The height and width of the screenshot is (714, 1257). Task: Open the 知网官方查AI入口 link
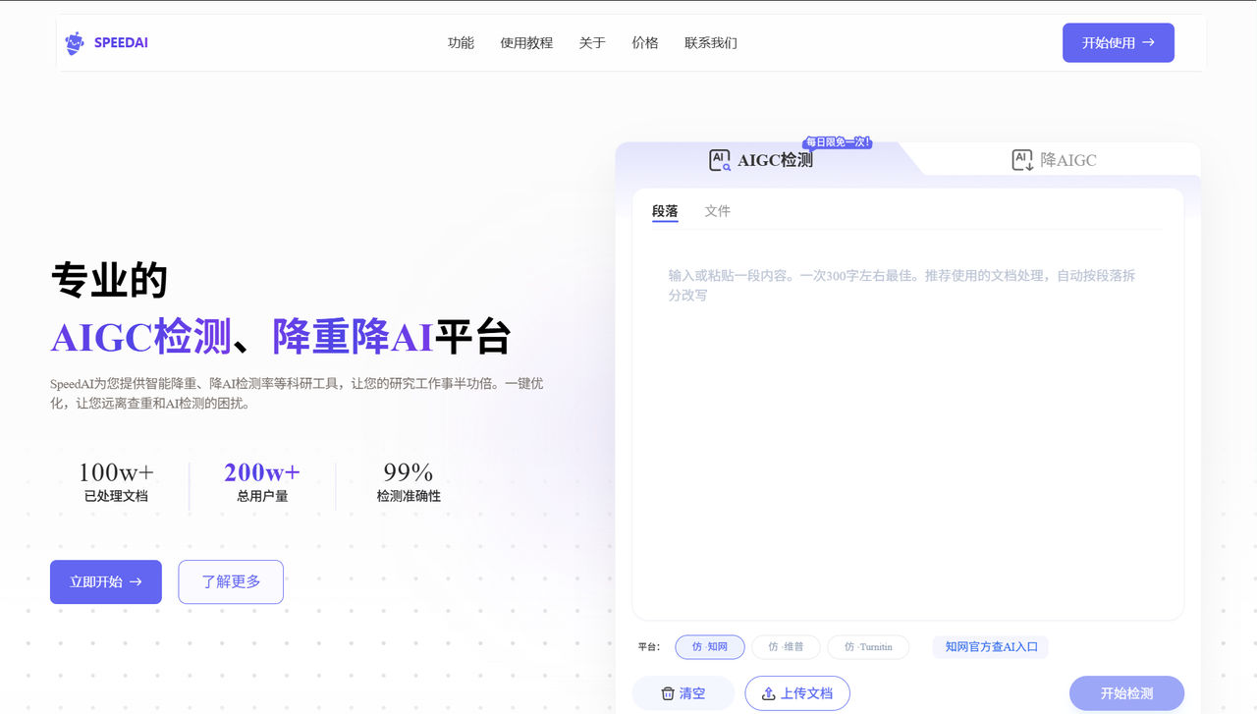(x=991, y=647)
